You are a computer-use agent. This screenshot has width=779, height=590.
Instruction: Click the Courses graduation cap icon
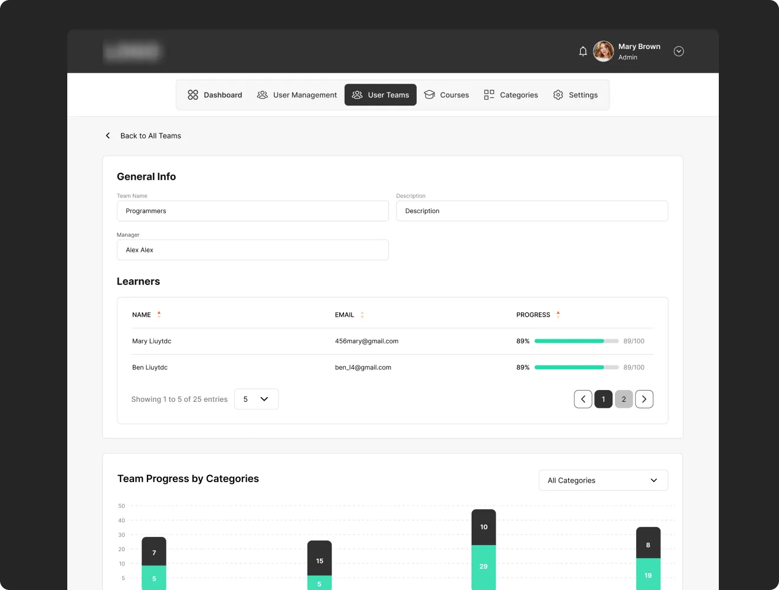coord(430,95)
